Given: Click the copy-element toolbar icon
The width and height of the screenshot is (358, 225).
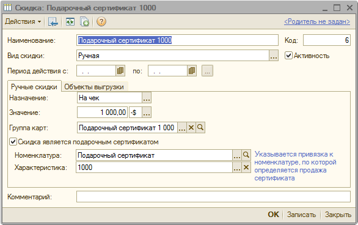Looking at the screenshot, I should click(84, 21).
